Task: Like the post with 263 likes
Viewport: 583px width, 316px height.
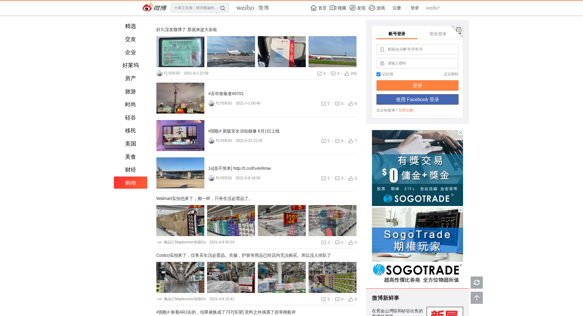Action: [x=347, y=74]
